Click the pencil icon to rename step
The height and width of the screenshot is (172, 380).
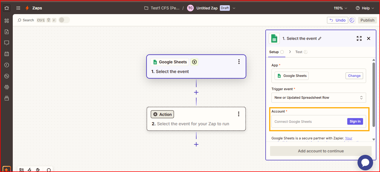[320, 38]
